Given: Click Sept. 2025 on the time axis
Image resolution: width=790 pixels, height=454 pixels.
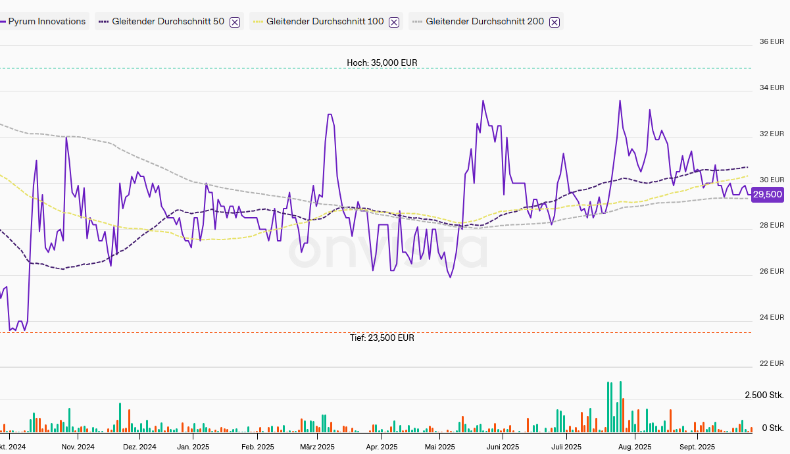Looking at the screenshot, I should coord(697,447).
